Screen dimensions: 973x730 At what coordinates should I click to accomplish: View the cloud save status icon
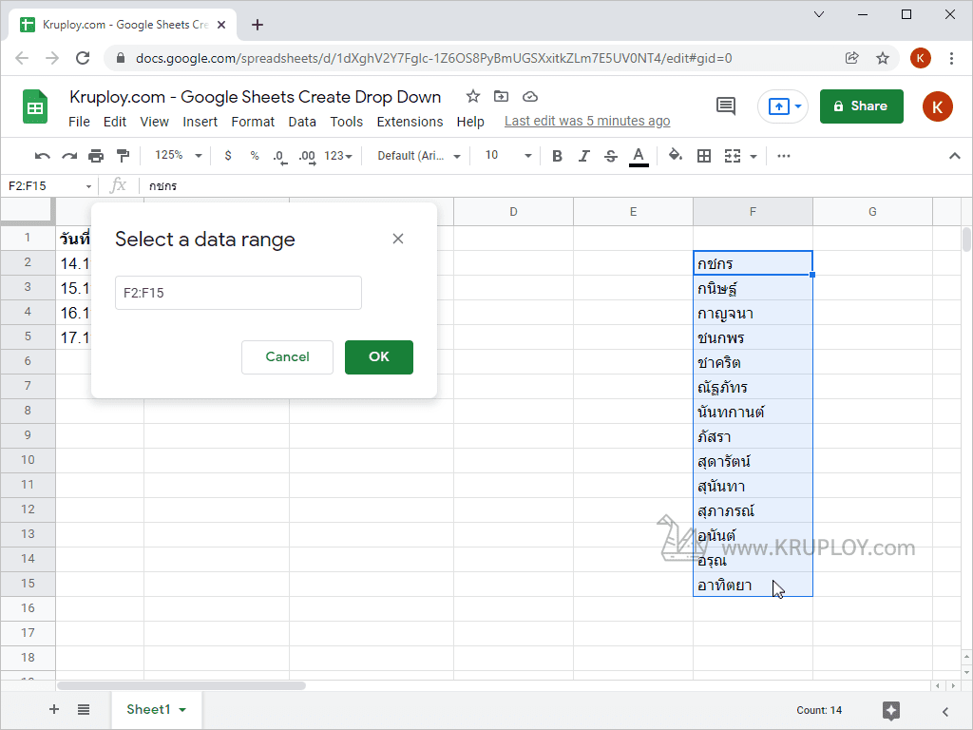[529, 96]
